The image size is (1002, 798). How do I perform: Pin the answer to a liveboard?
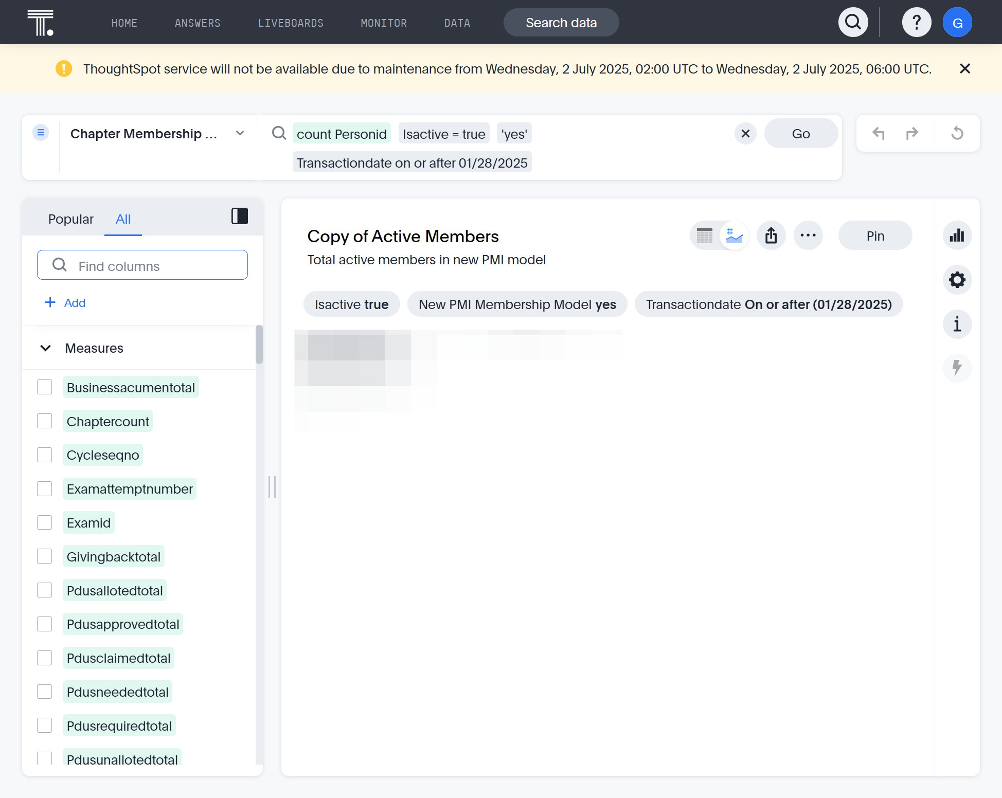point(875,235)
